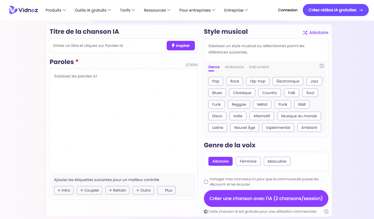374x219 pixels.
Task: Select the Jazz genre tag
Action: (314, 81)
